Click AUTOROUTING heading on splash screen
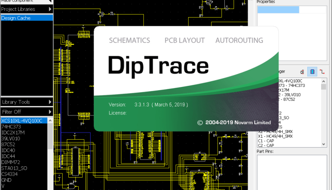Viewport: 332px width, 190px height. 239,40
